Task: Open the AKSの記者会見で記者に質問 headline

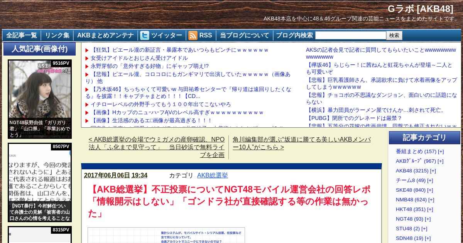Action: click(381, 53)
